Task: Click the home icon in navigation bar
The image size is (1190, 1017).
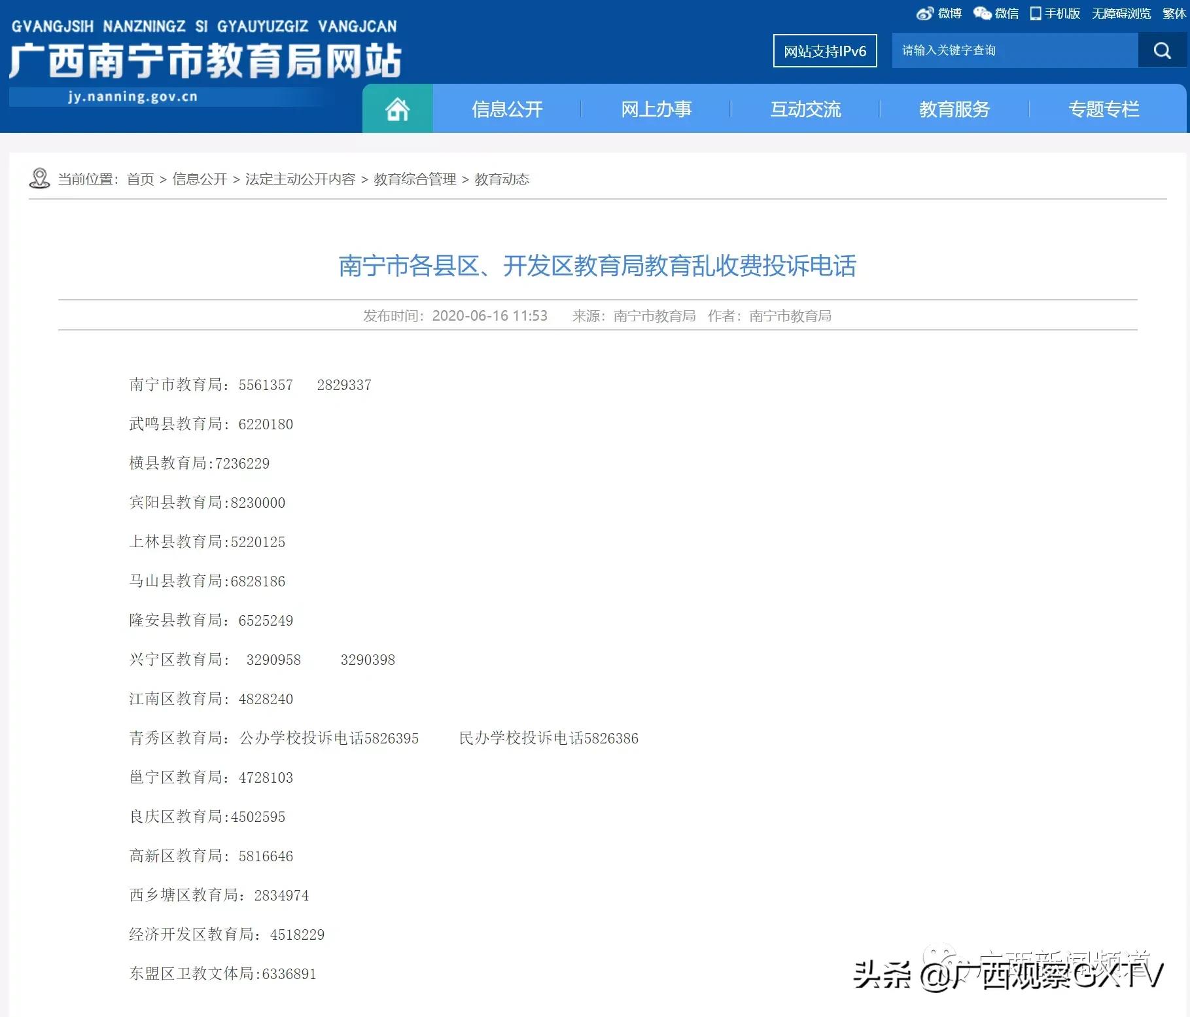Action: click(397, 109)
